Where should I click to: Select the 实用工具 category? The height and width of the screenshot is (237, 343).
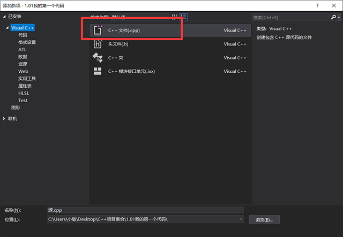[27, 79]
